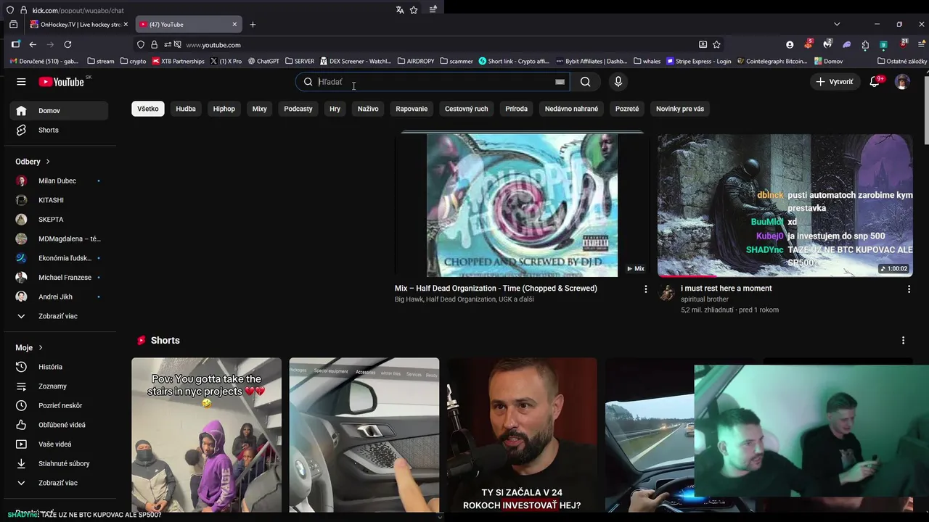Select the Hry filter chip
929x522 pixels.
click(x=335, y=109)
